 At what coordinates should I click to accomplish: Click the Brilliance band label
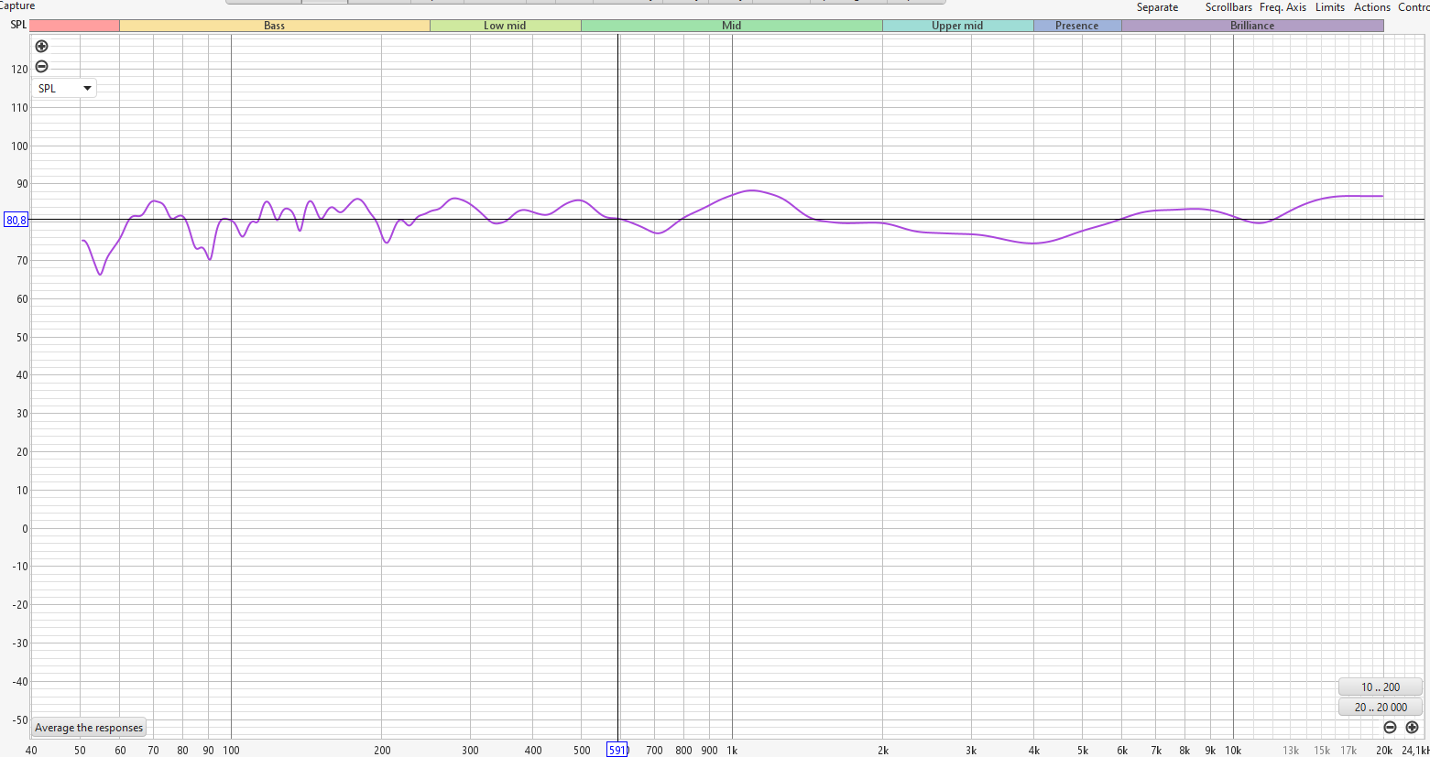click(x=1252, y=26)
